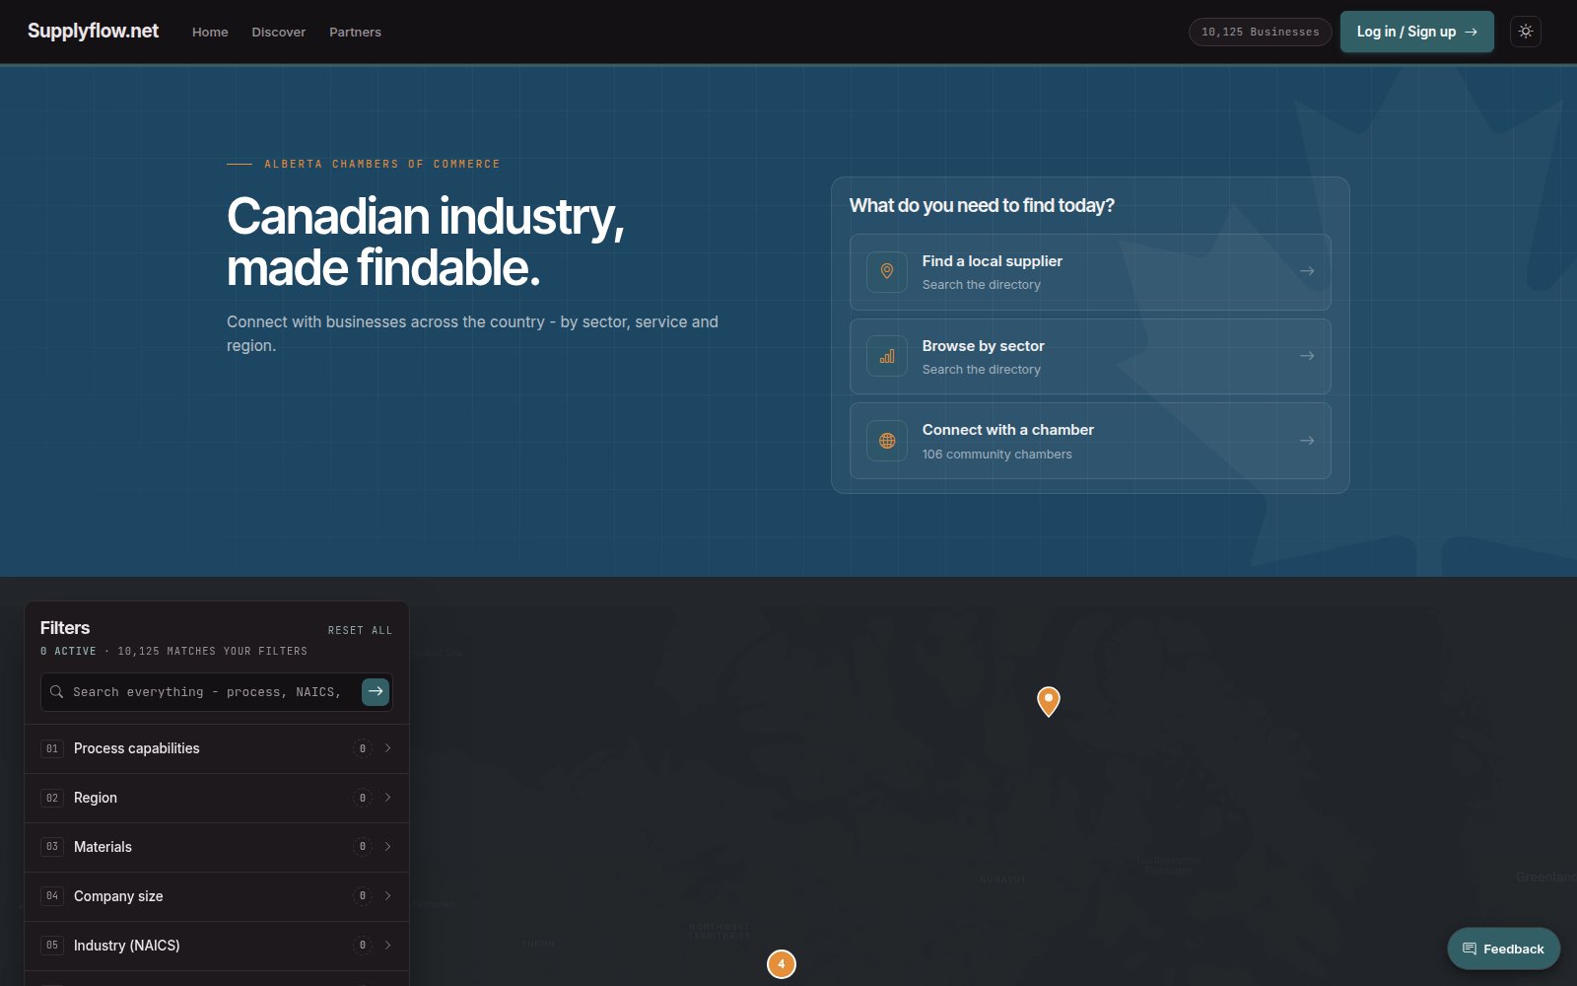Click the speech bubble icon on Feedback

coord(1470,949)
